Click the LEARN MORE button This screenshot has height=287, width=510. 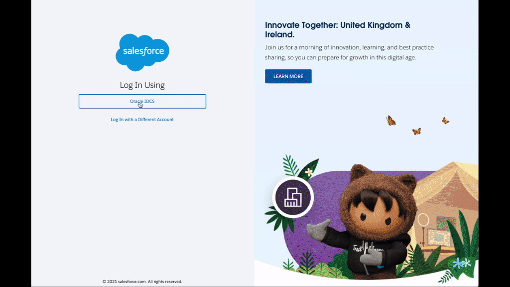coord(288,76)
